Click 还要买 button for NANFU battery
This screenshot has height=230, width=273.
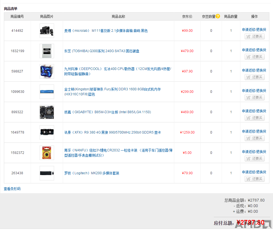255,159
